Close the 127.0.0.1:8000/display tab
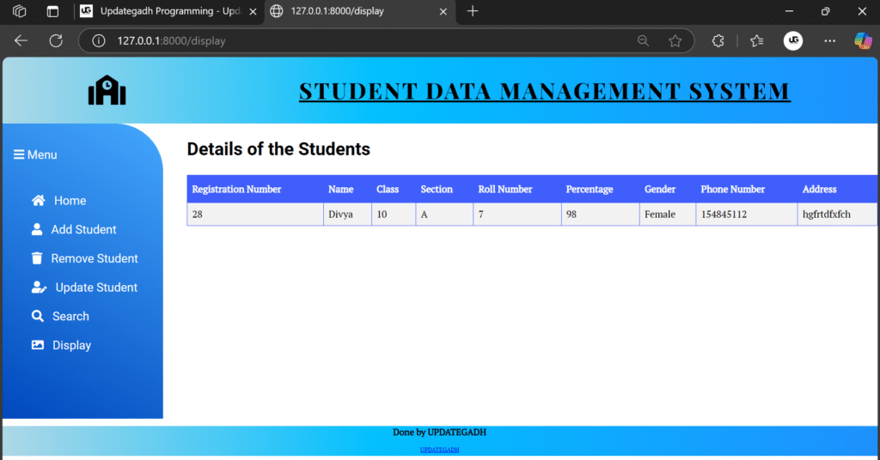The image size is (880, 460). [x=443, y=11]
